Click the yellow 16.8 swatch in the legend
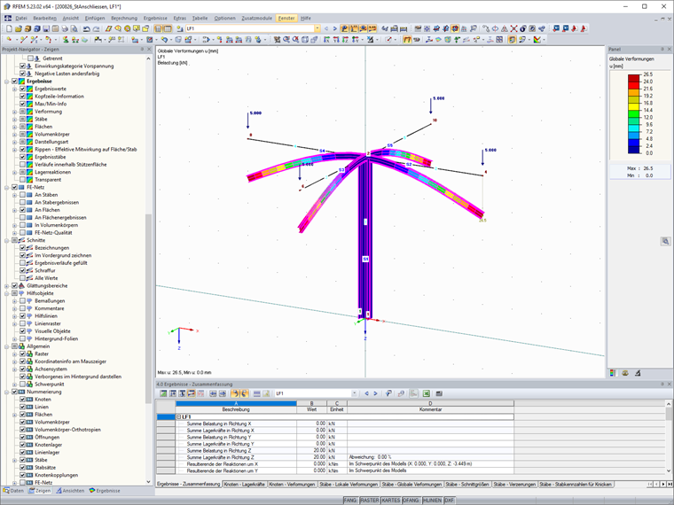This screenshot has height=505, width=674. [x=633, y=106]
